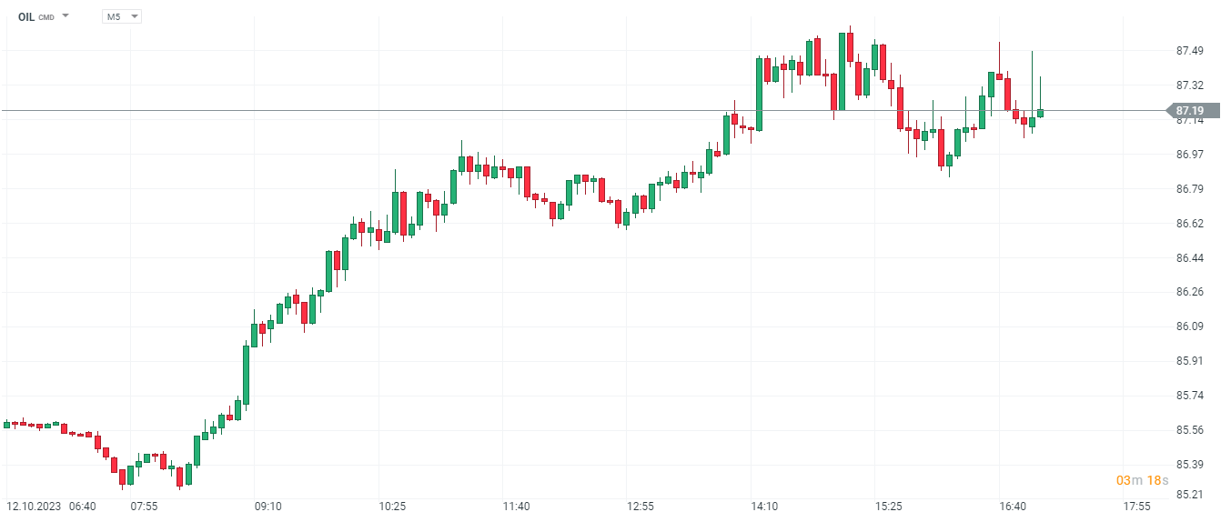The width and height of the screenshot is (1231, 522).
Task: Click the 16:40 time axis label
Action: (1012, 507)
